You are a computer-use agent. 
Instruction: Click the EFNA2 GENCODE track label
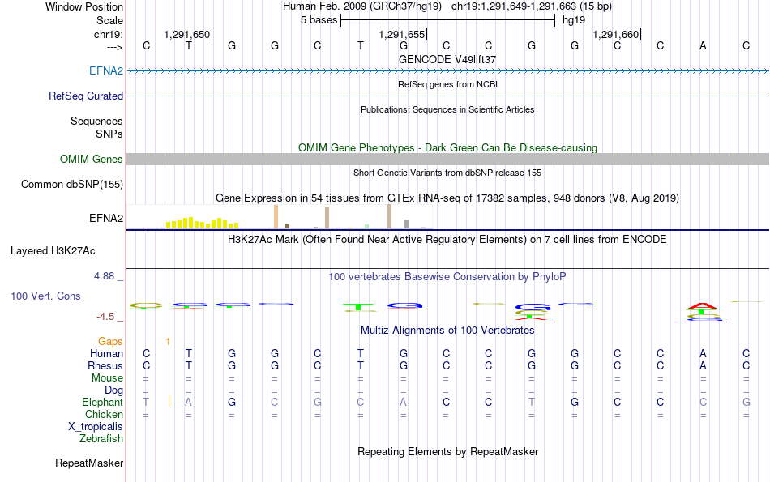[106, 70]
